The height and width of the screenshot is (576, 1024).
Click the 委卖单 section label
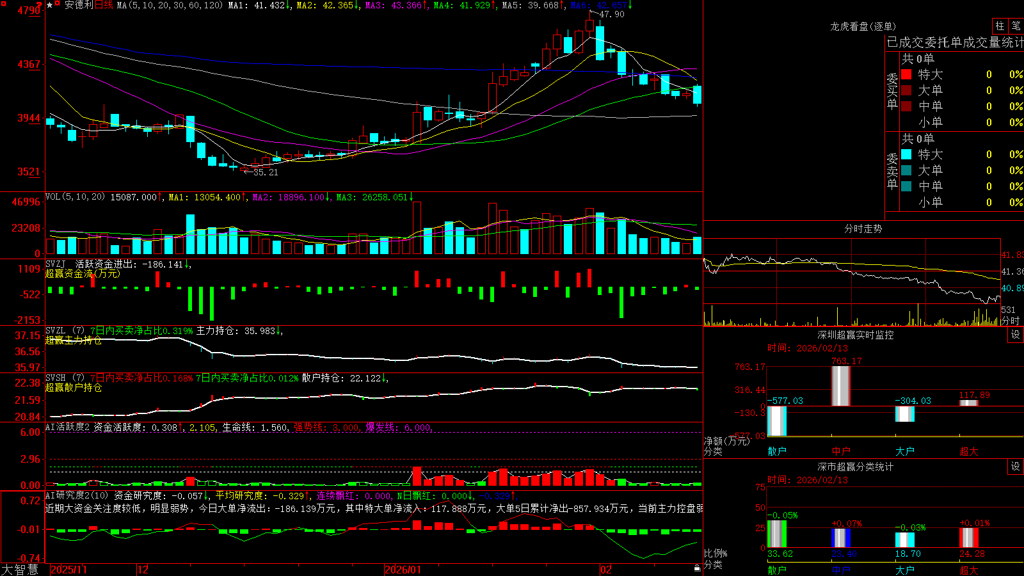(x=892, y=172)
